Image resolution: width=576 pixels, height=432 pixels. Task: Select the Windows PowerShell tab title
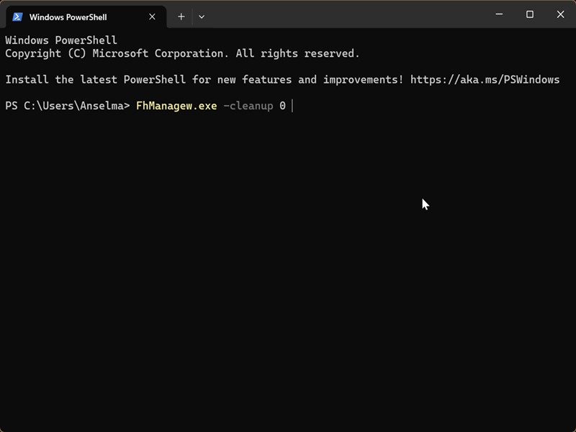(x=68, y=17)
